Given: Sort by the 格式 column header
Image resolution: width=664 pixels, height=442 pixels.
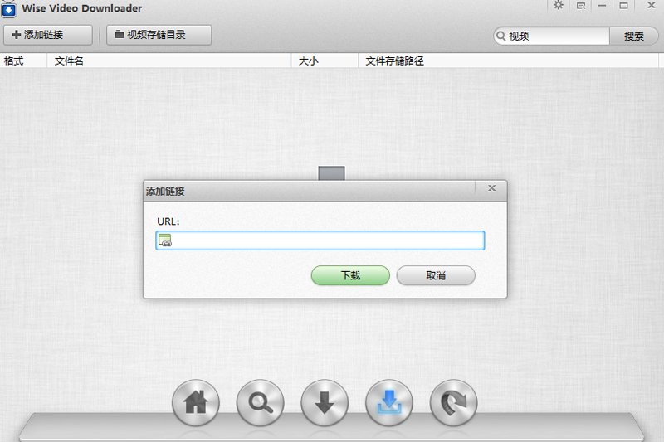Looking at the screenshot, I should (x=23, y=61).
